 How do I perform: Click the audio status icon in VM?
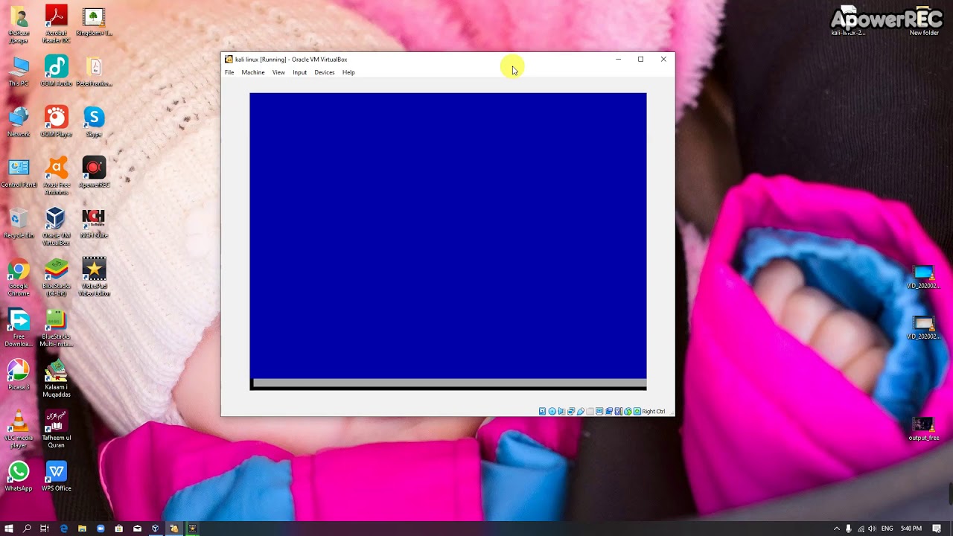pos(561,411)
